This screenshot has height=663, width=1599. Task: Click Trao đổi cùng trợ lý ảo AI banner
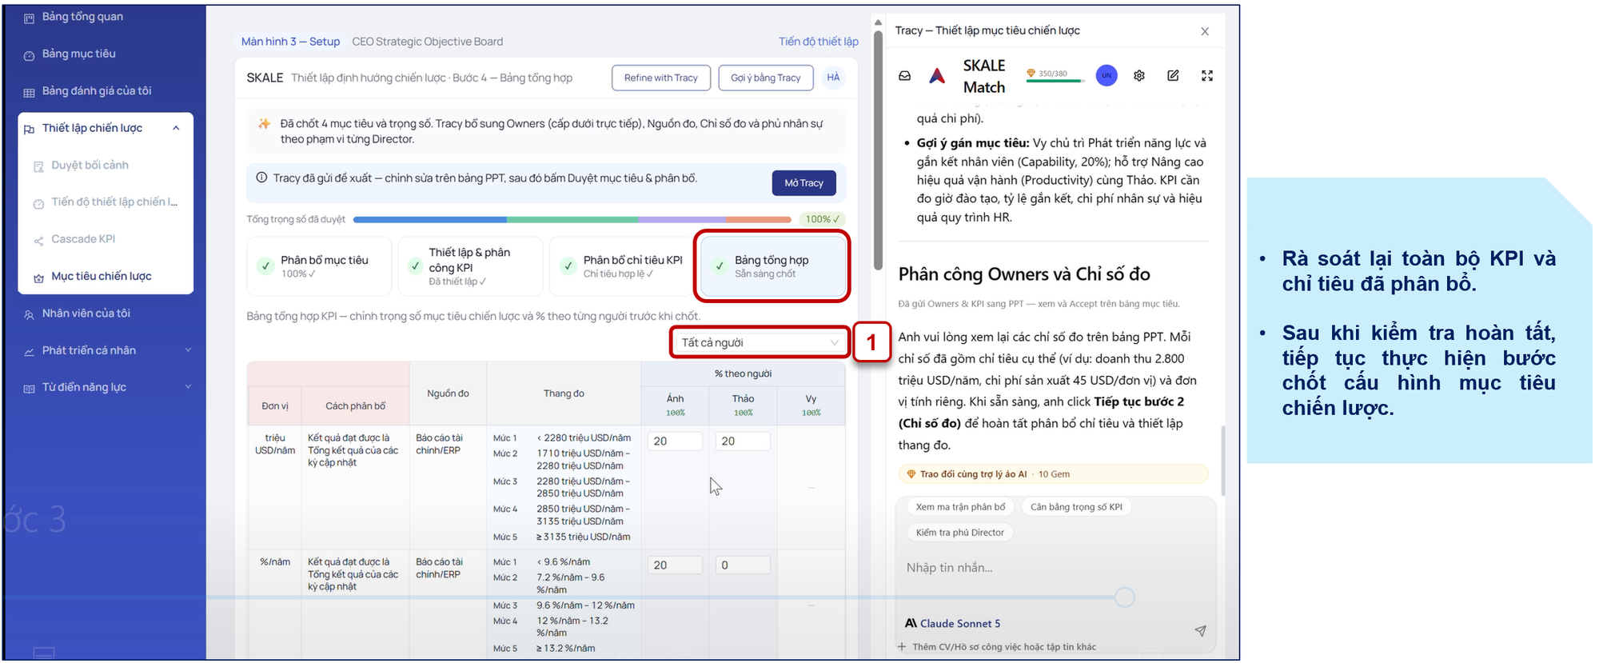[x=1053, y=474]
